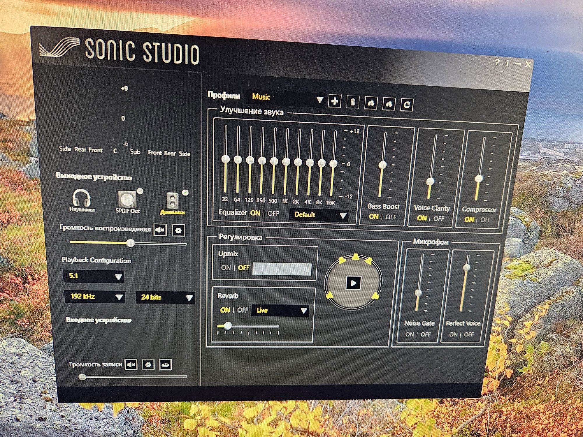Screen dimensions: 583x437
Task: Click the 4K equalizer slider
Action: coord(310,163)
